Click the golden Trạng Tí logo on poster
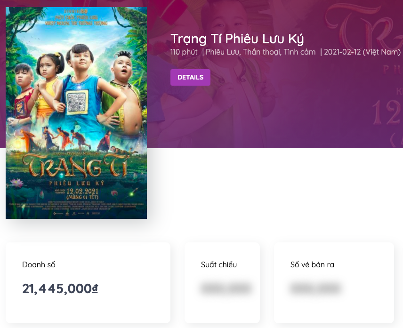This screenshot has height=328, width=403. coord(75,167)
